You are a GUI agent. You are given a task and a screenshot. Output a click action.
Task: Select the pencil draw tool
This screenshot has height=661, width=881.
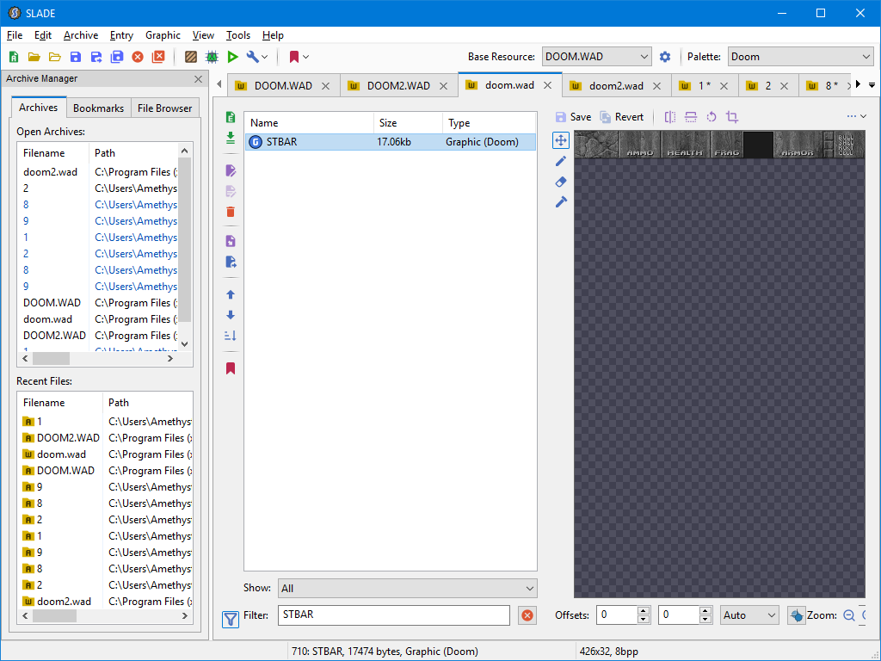point(561,161)
